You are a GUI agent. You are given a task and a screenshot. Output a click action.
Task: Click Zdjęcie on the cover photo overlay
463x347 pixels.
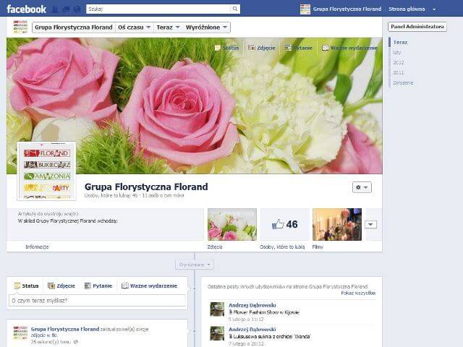point(262,48)
